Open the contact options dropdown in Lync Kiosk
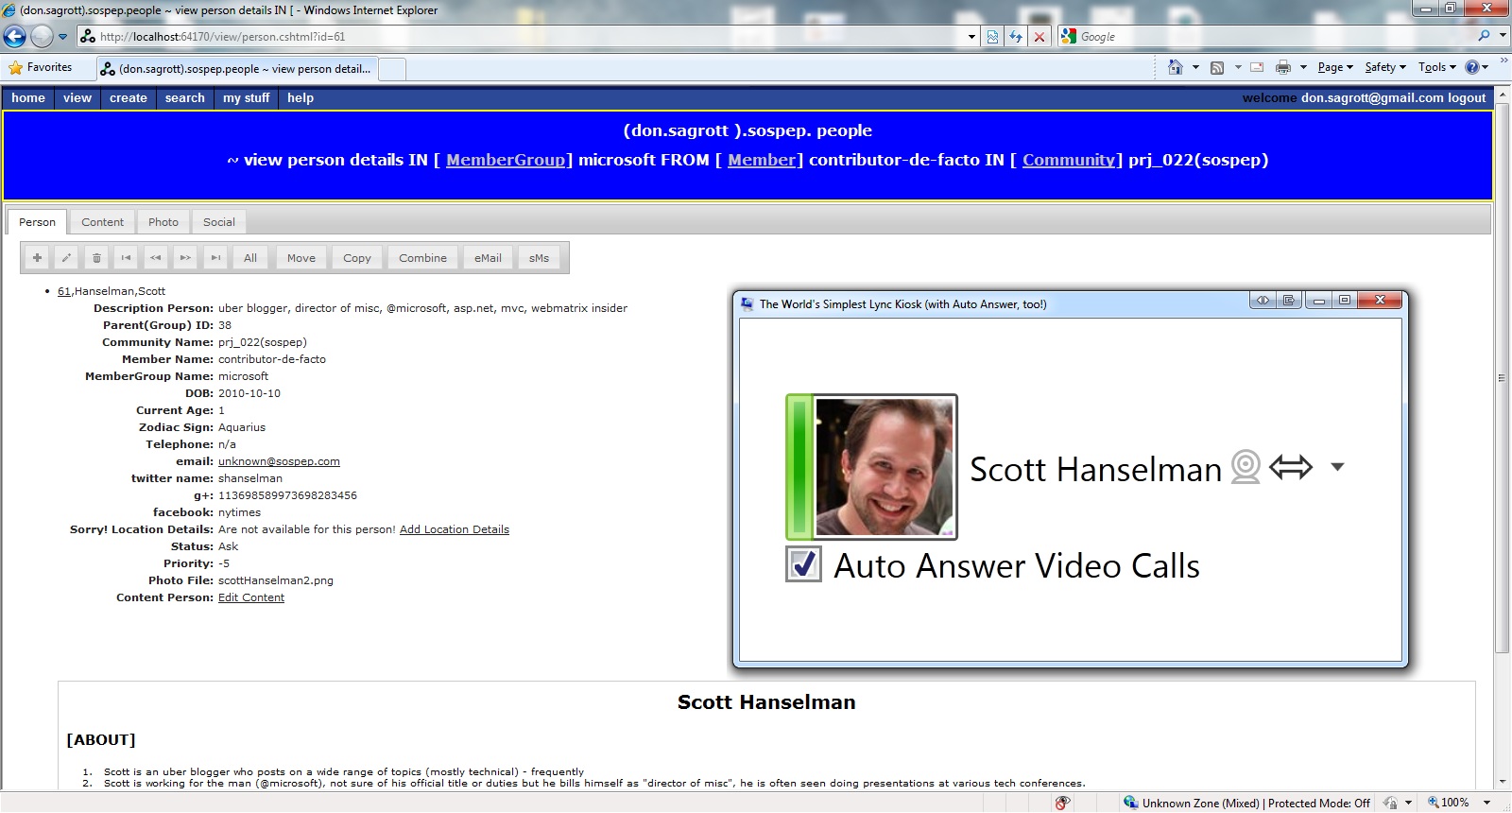 [x=1337, y=467]
